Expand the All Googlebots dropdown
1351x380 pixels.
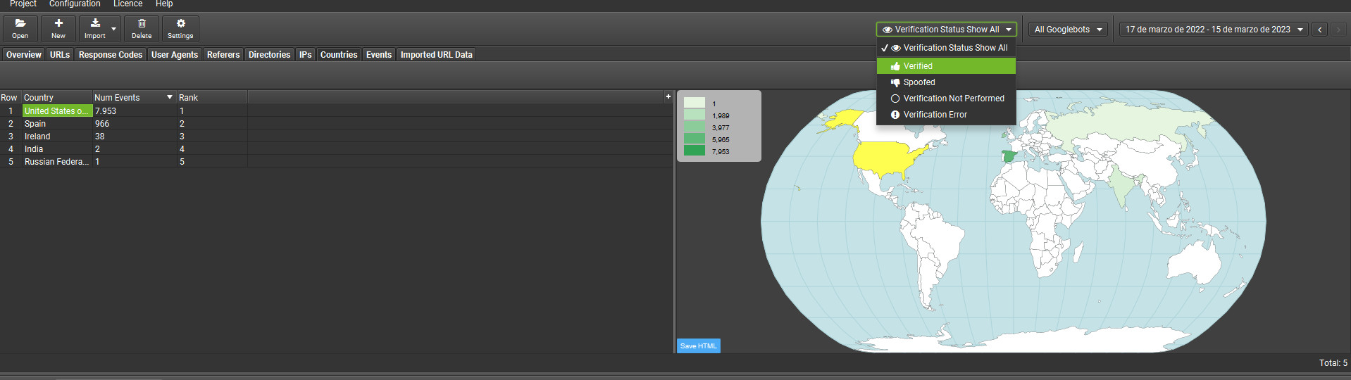pos(1067,30)
